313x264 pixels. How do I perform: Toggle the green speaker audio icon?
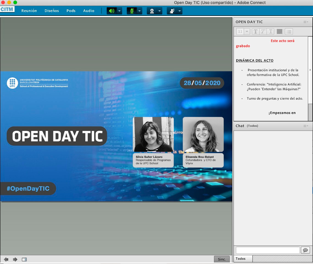(111, 11)
